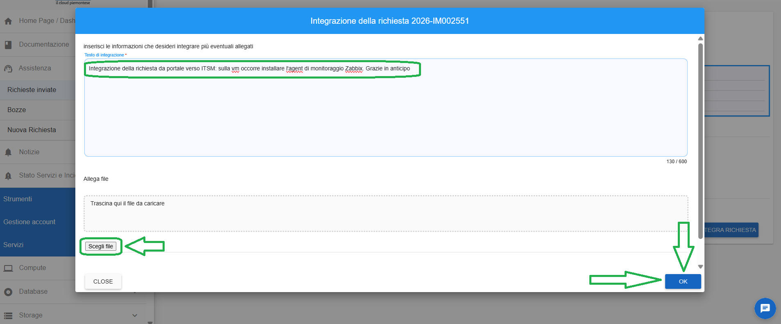Click the Documentazione book icon
This screenshot has height=324, width=781.
tap(8, 45)
